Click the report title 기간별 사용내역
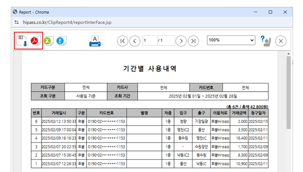 pos(150,68)
